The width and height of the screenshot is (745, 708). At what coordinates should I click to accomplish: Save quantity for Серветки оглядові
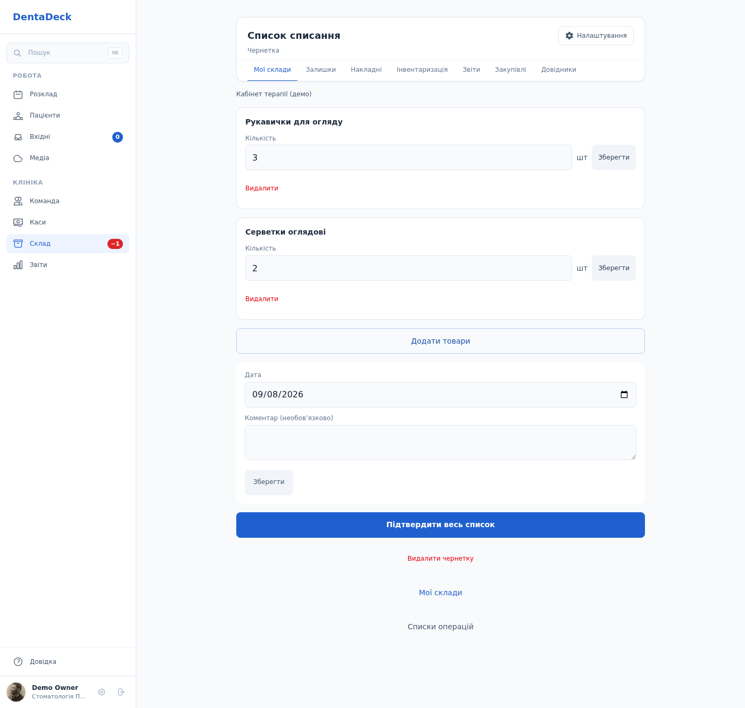coord(614,268)
